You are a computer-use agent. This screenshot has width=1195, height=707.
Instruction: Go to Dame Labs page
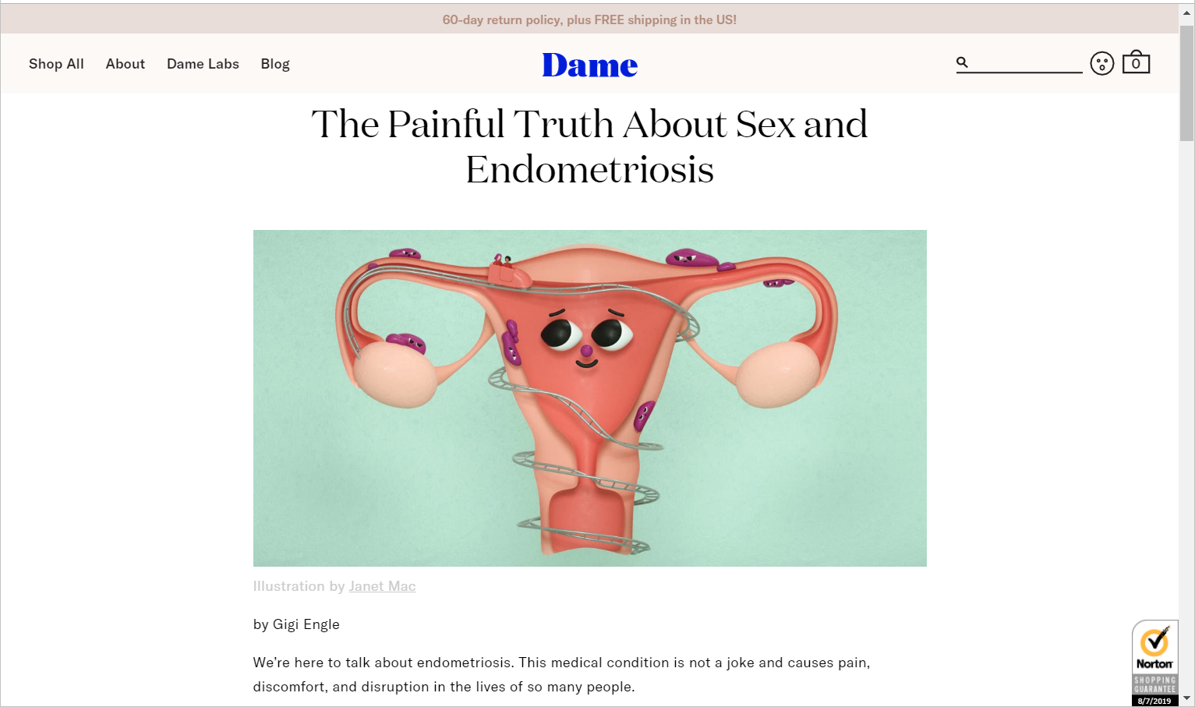pyautogui.click(x=203, y=64)
